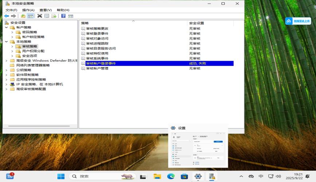
Task: Open the 操作(A) menu
Action: coord(28,10)
